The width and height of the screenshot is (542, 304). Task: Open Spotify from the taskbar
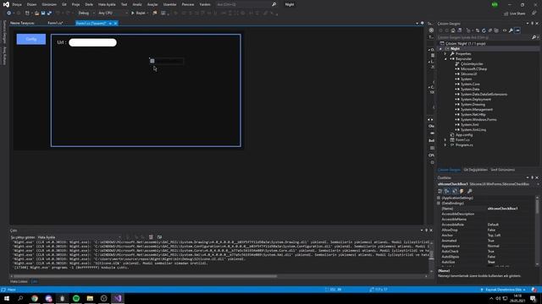(x=76, y=298)
